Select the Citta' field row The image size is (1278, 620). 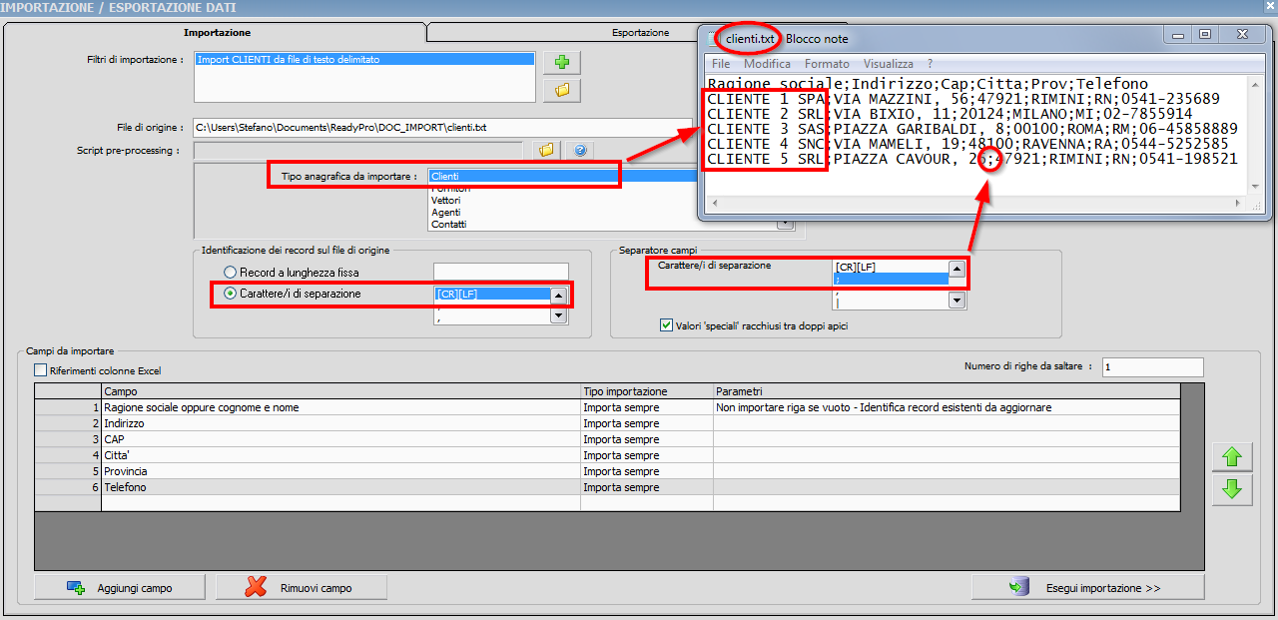click(x=607, y=455)
